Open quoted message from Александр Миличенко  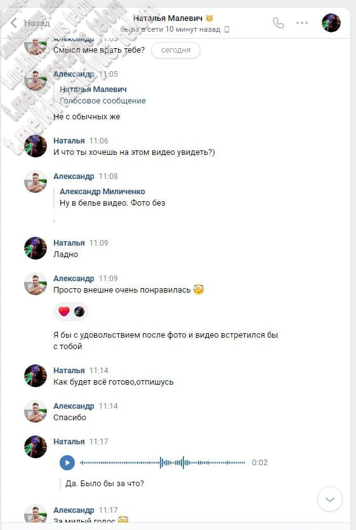[112, 197]
